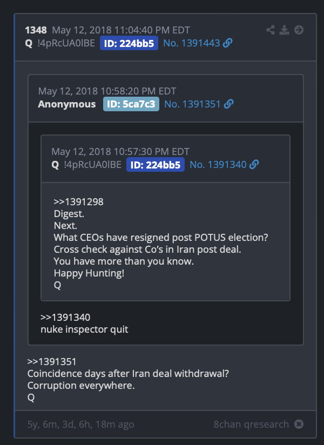Click the Anonymous poster name

click(x=67, y=104)
